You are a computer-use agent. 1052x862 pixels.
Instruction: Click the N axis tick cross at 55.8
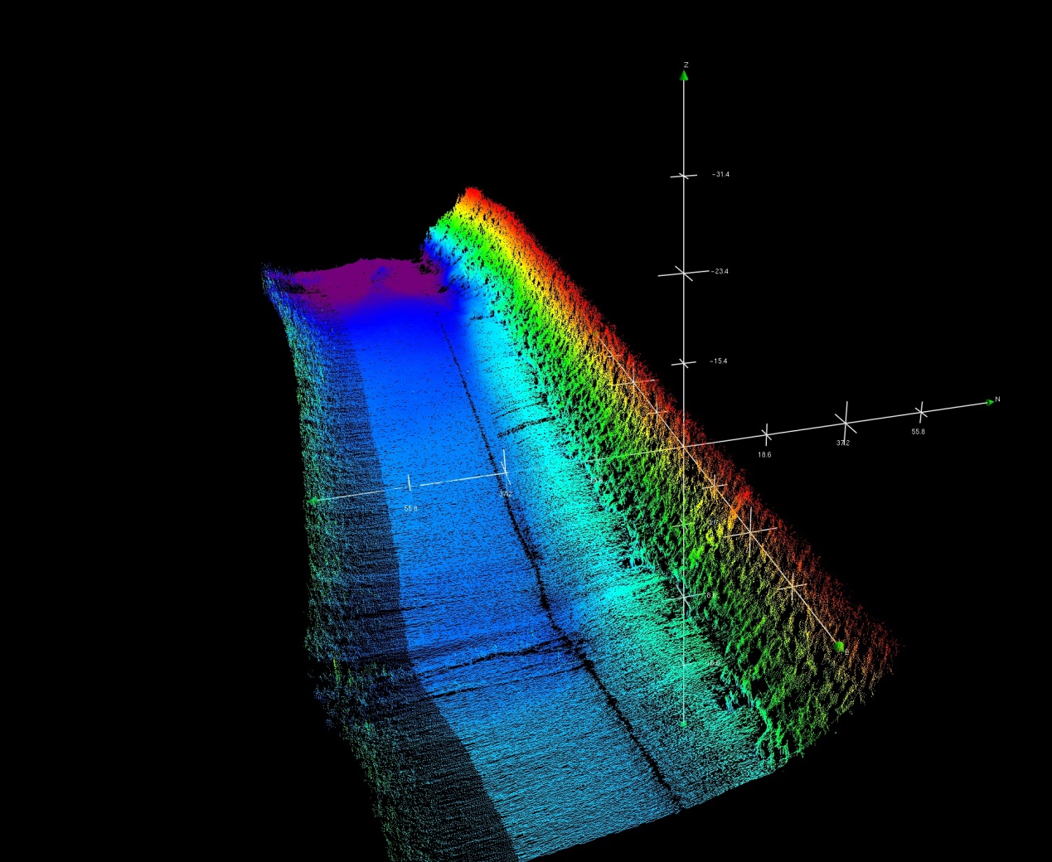[920, 412]
